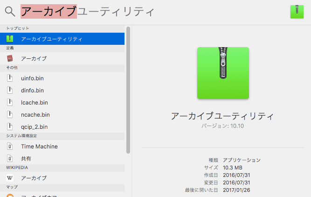
Task: Click the last opened date 2017/01/26
Action: coord(236,190)
